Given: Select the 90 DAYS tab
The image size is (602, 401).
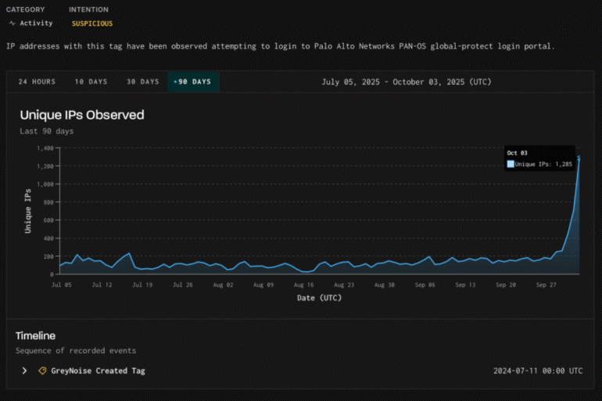Looking at the screenshot, I should (193, 82).
